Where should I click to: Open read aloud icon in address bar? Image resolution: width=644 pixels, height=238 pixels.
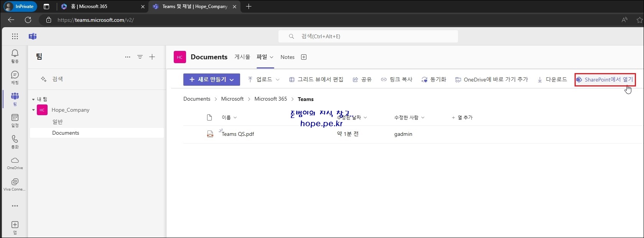(624, 20)
